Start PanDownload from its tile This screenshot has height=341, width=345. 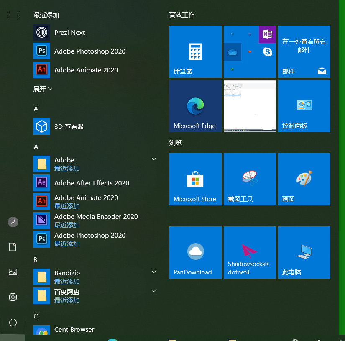pos(195,252)
